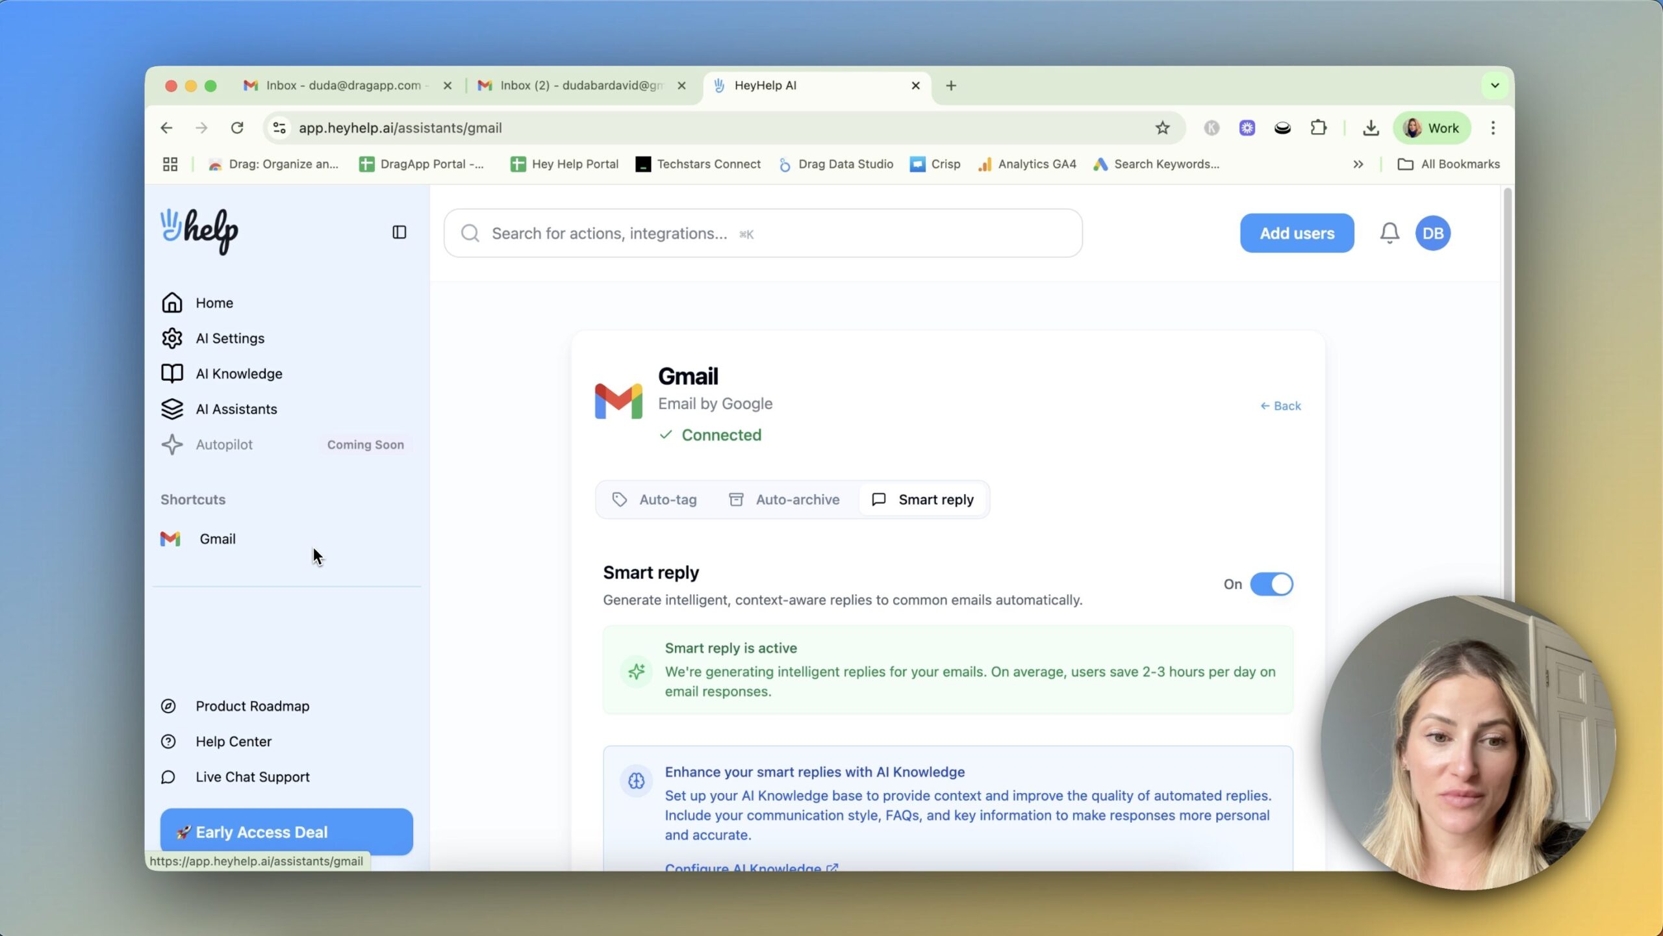
Task: Click the K extension icon
Action: (1211, 128)
